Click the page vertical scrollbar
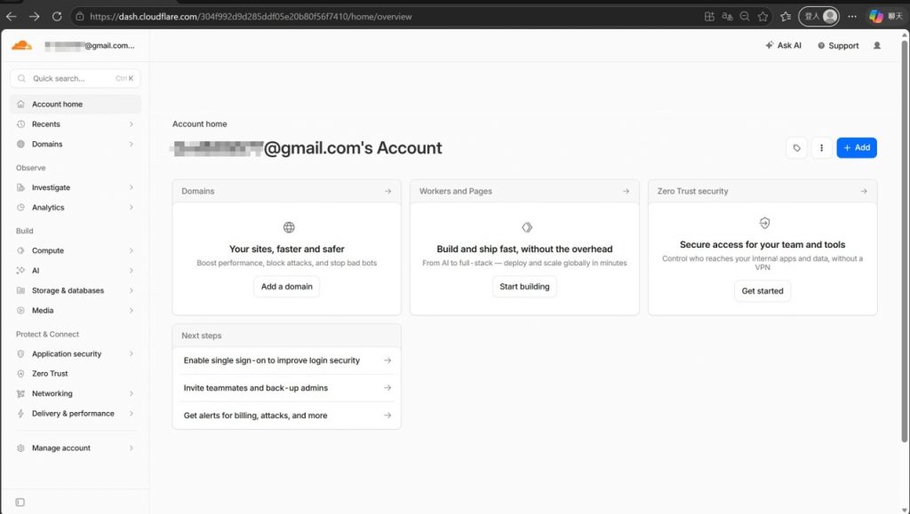The image size is (910, 514). pos(904,241)
